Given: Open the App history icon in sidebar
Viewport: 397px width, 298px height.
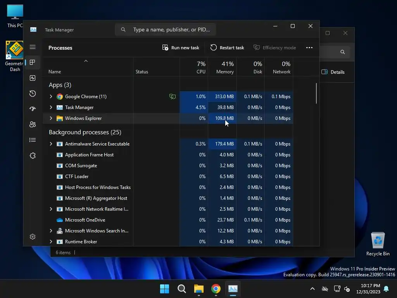Looking at the screenshot, I should pyautogui.click(x=33, y=94).
